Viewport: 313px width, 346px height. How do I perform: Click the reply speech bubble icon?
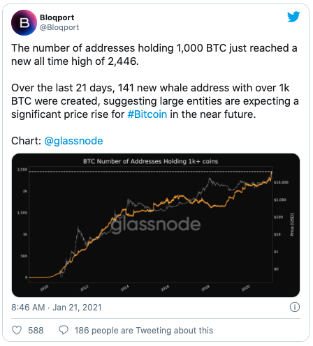coord(64,330)
